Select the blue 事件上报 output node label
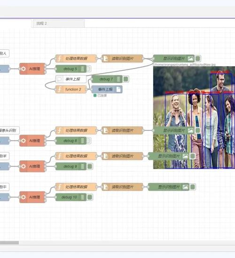The width and height of the screenshot is (235, 258). click(105, 89)
